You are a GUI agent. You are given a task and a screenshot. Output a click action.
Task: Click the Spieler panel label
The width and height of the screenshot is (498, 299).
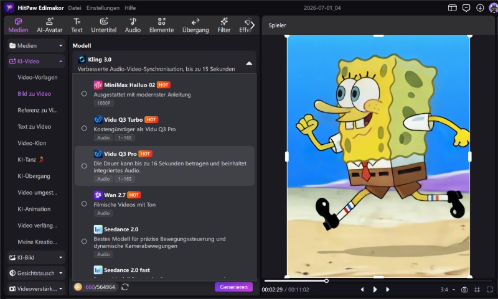pos(277,25)
